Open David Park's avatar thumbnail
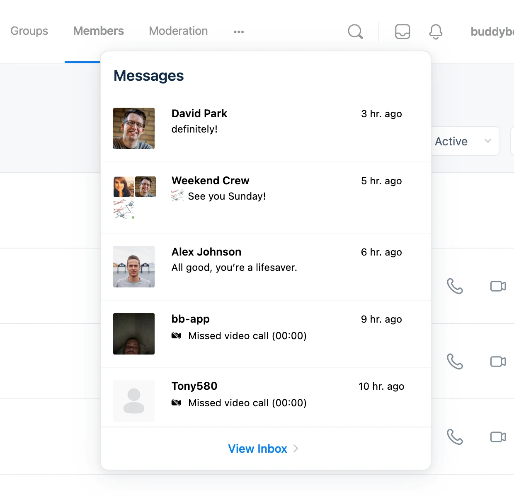This screenshot has width=514, height=497. 134,128
